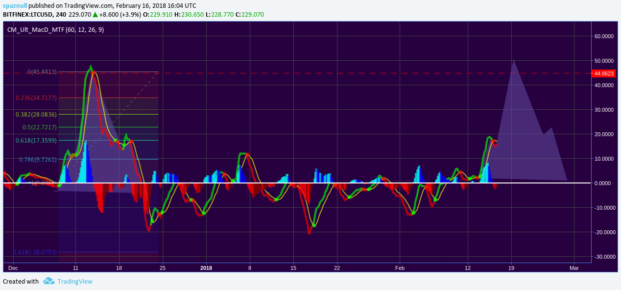Click the 50.0000 value on price axis
621x290 pixels.
click(x=603, y=61)
